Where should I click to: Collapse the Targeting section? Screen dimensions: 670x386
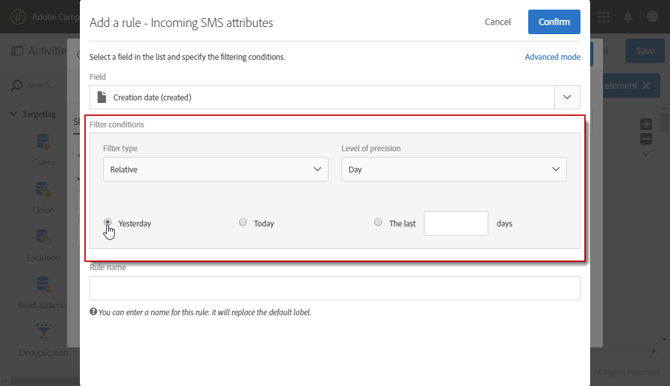[x=14, y=115]
